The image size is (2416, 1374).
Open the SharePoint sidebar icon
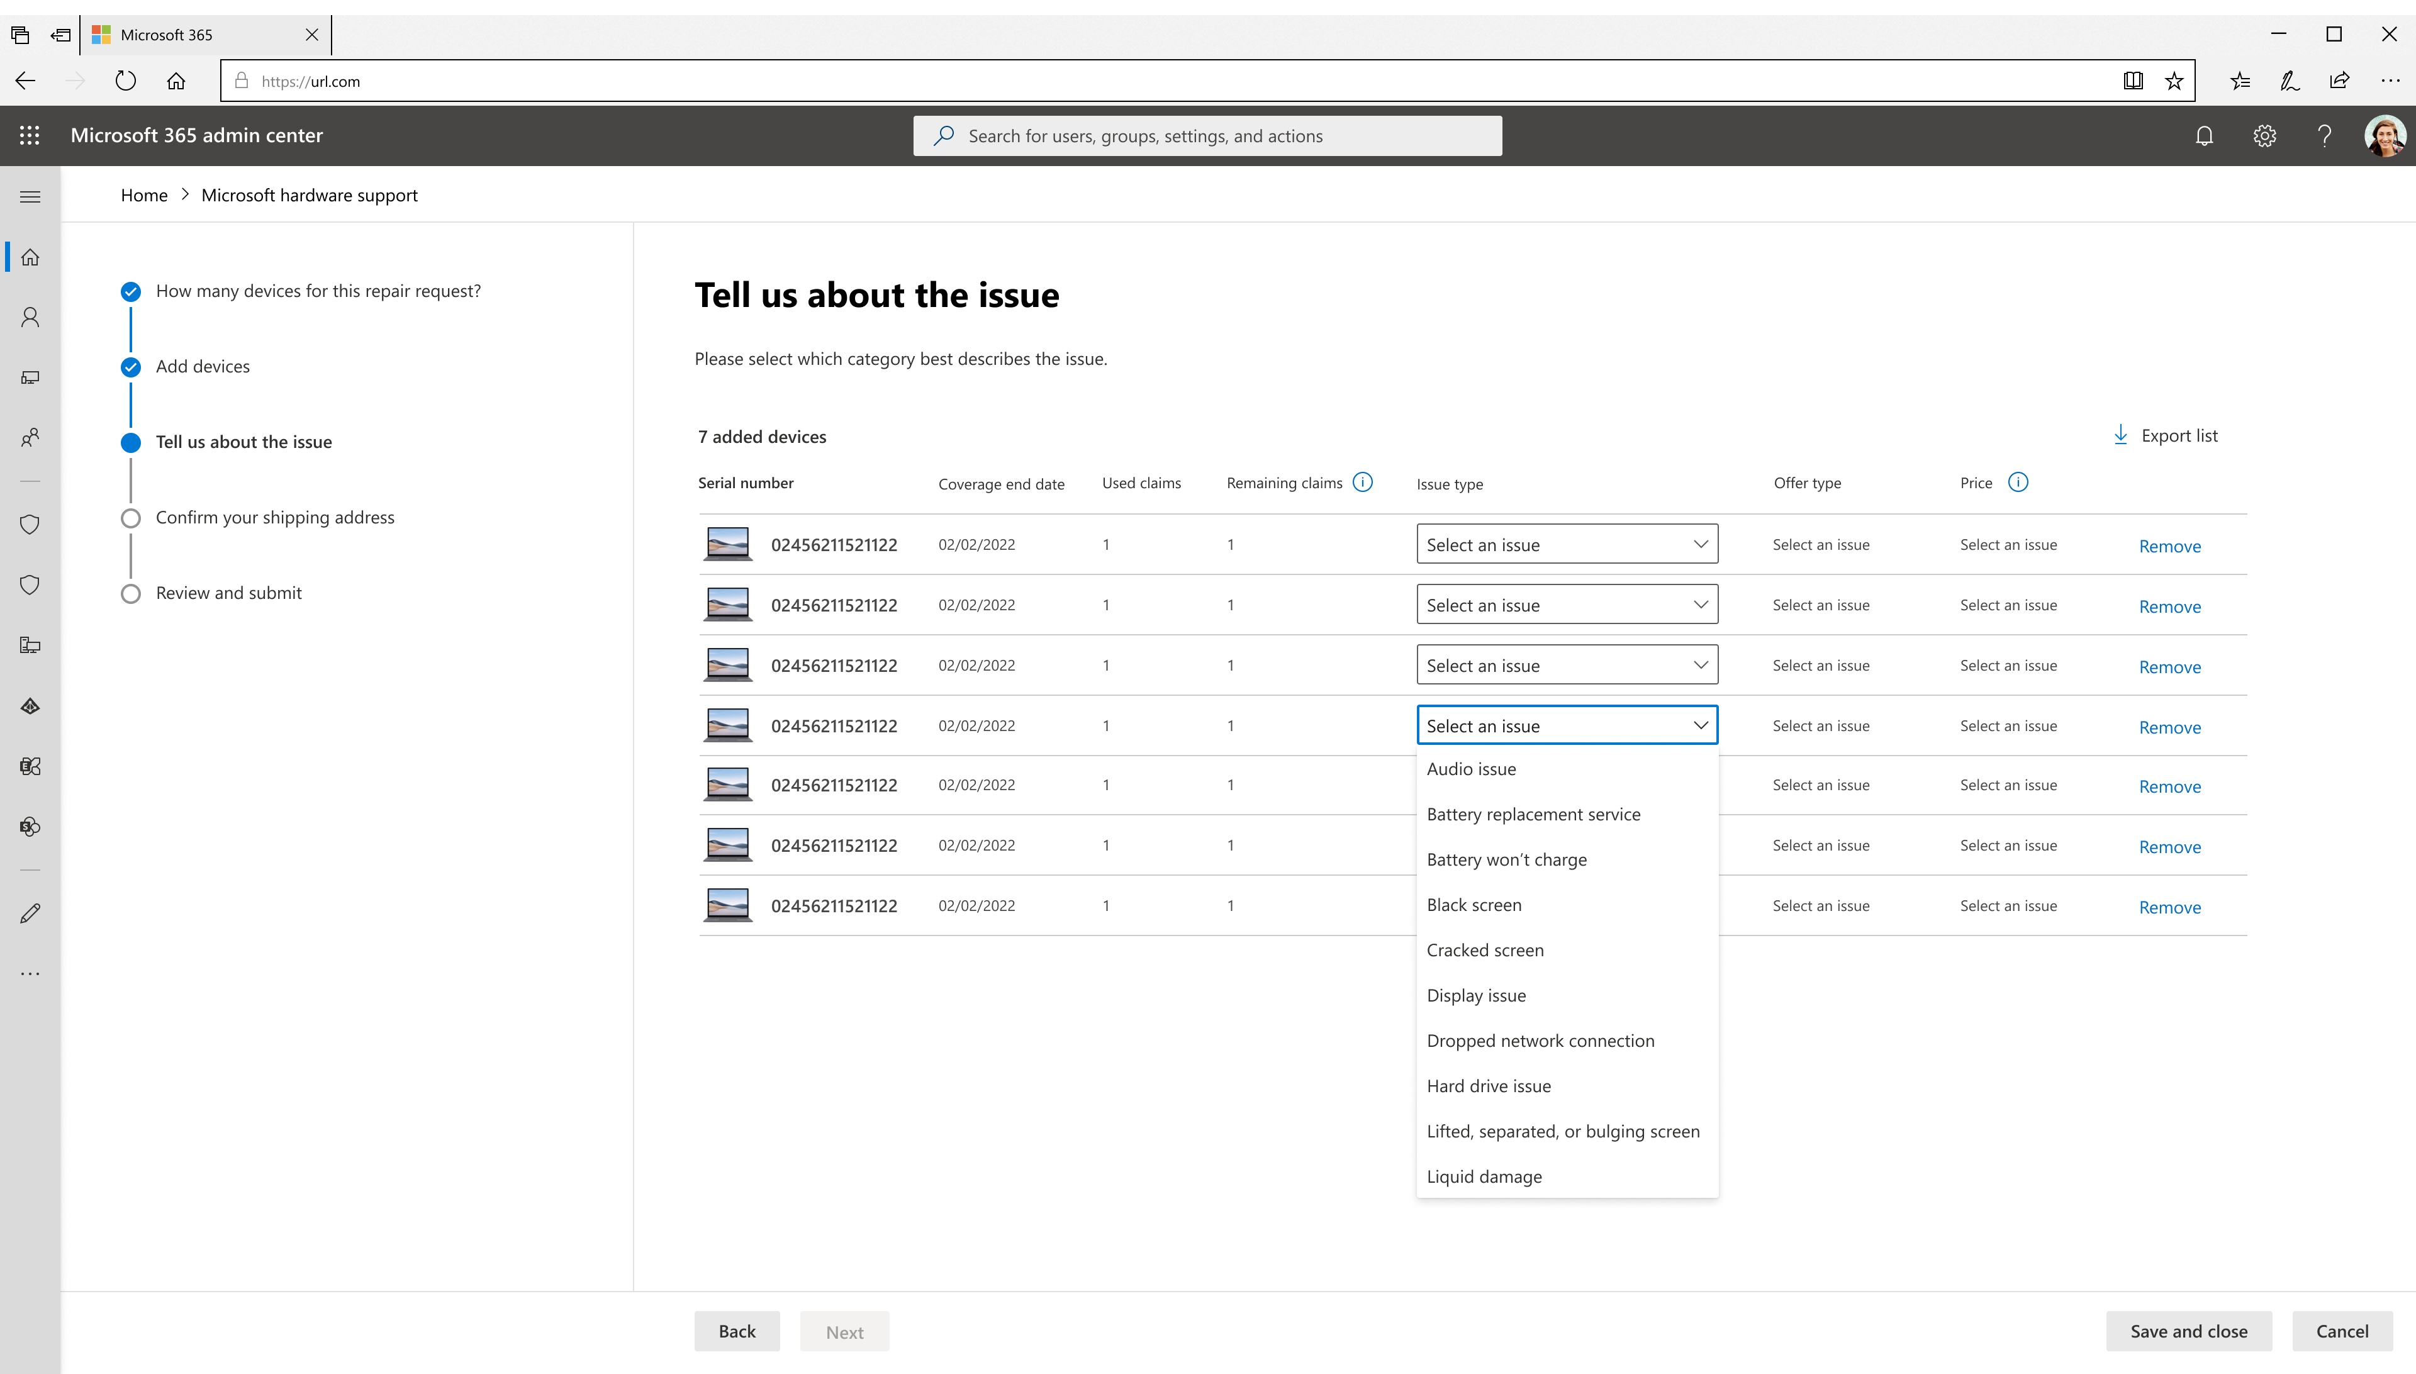(x=29, y=827)
